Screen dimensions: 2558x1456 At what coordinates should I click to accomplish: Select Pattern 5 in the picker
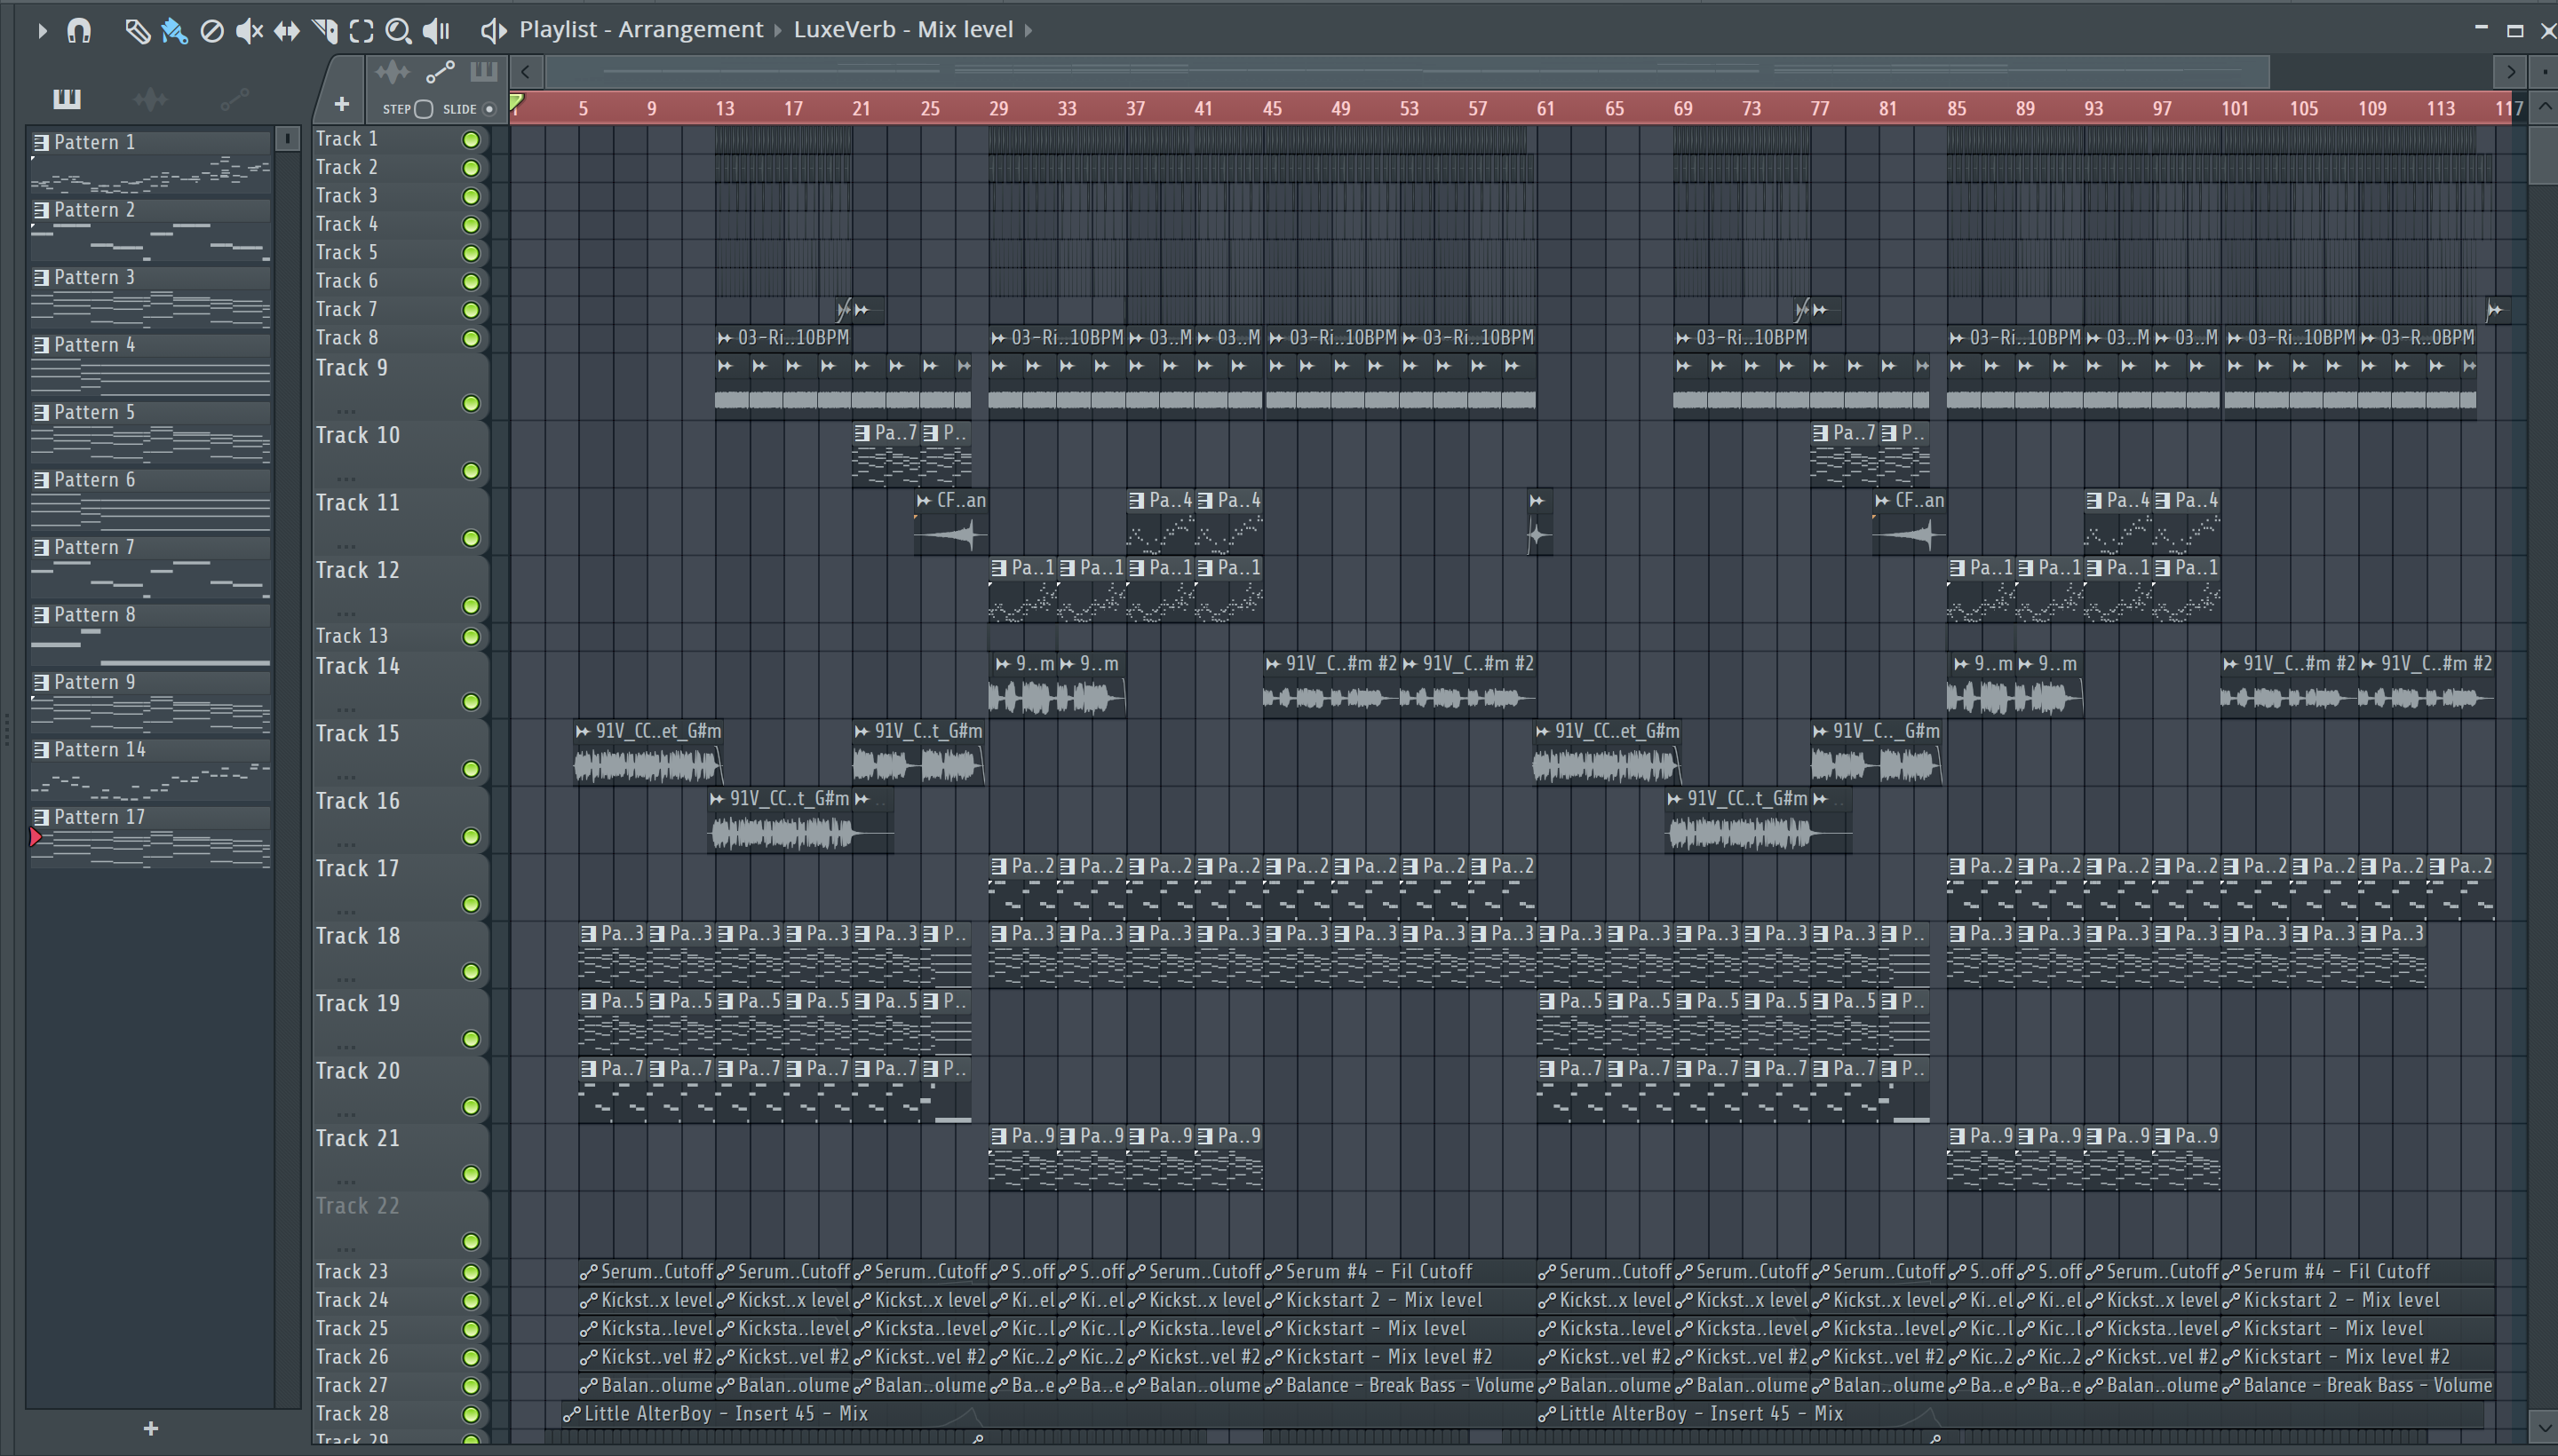pyautogui.click(x=150, y=432)
